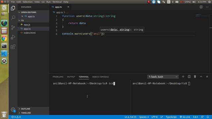Open the Run menu
Screen dimensions: 212x119
[48, 2]
